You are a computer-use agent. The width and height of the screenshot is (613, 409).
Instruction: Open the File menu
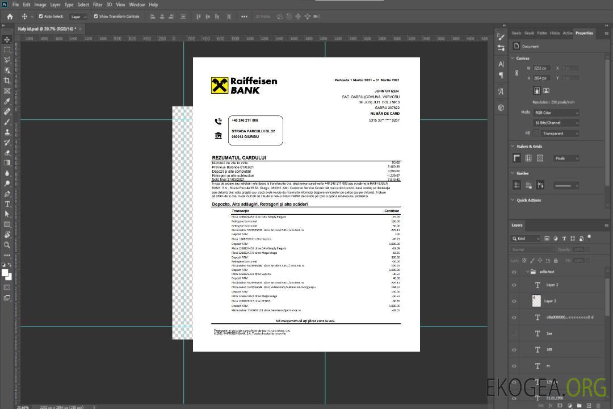click(16, 5)
